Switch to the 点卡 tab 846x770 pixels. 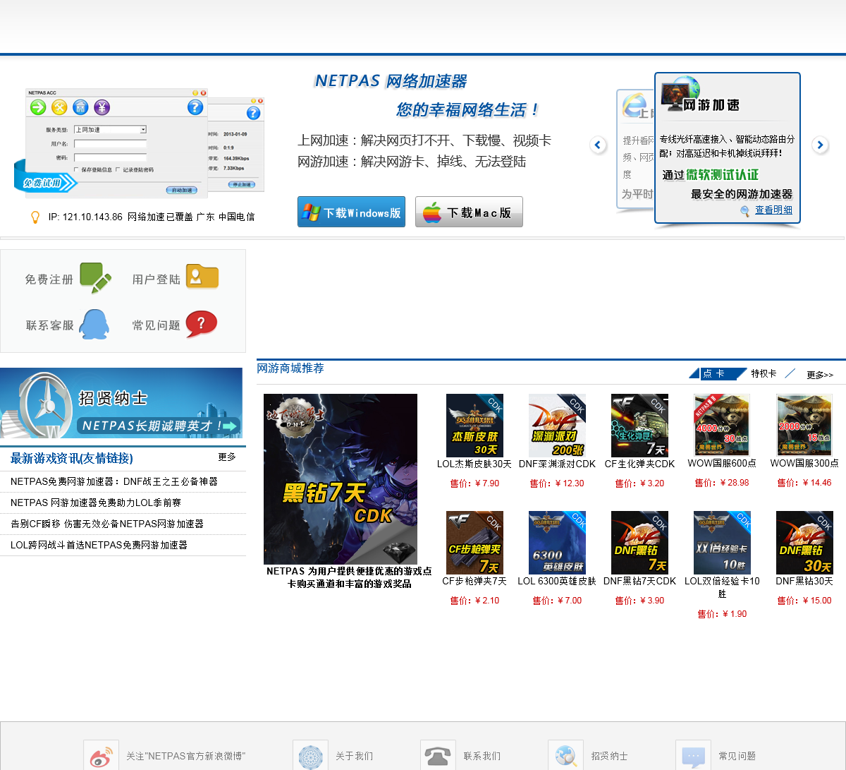[x=718, y=373]
